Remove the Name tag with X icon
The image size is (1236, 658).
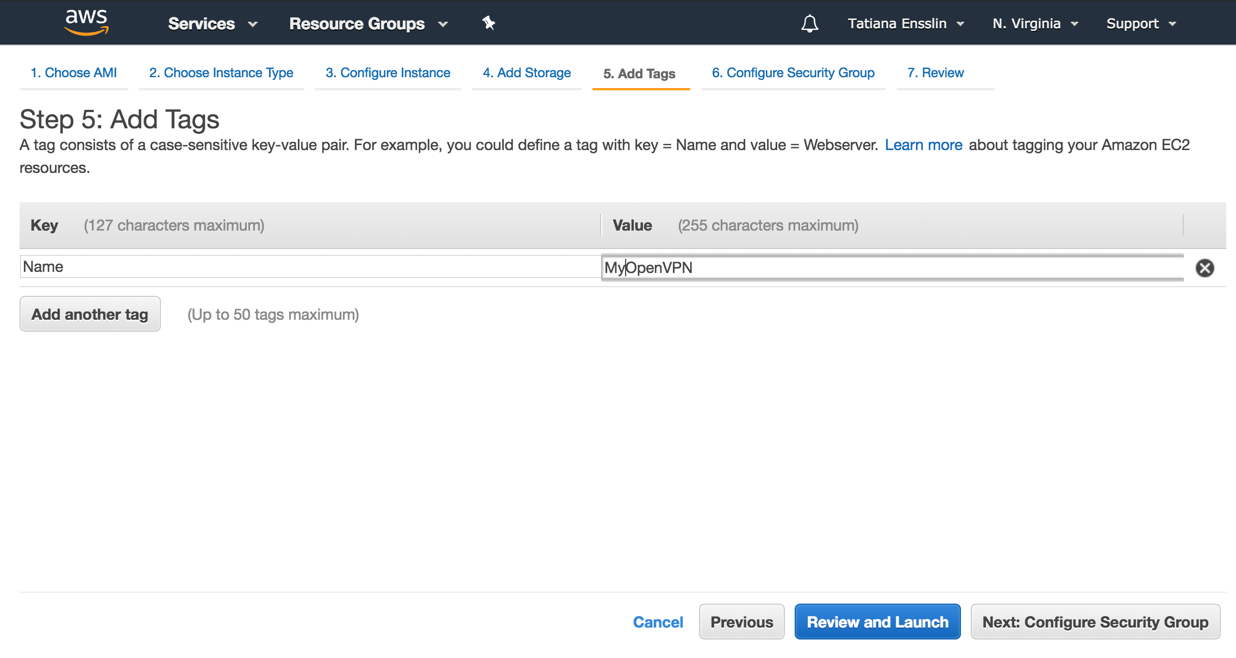pos(1204,268)
